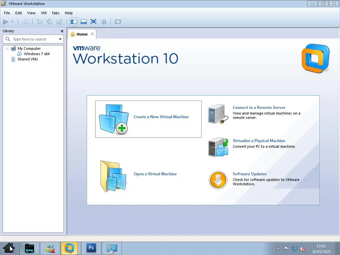Open Photoshop from the taskbar
Viewport: 340px width, 255px height.
pos(91,248)
